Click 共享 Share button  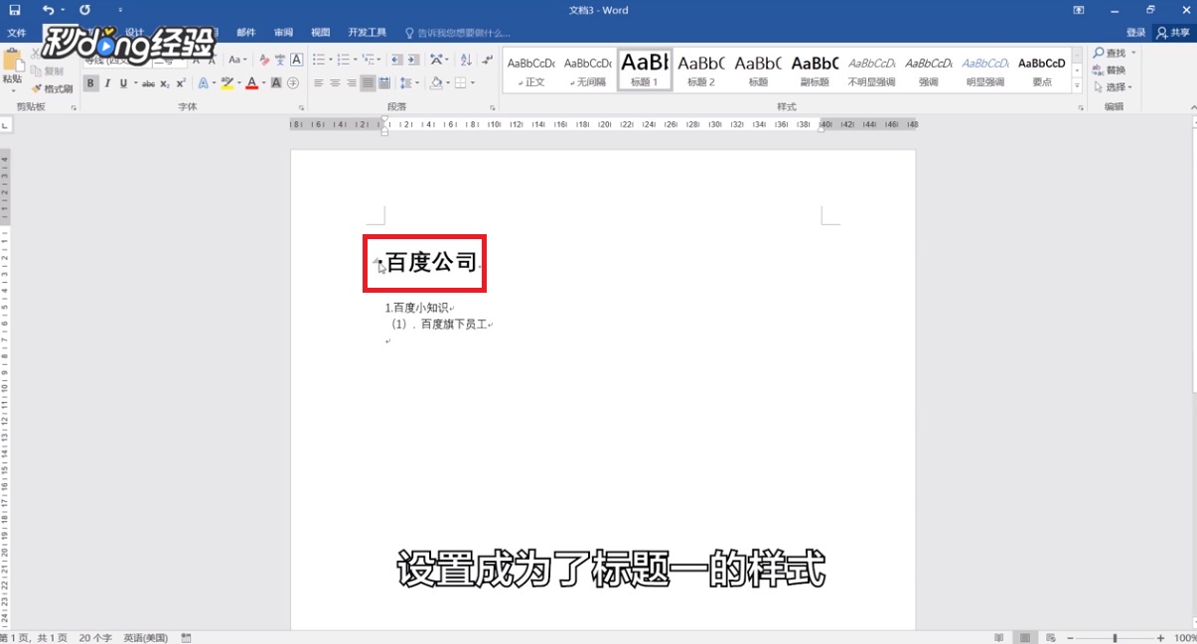click(x=1173, y=33)
